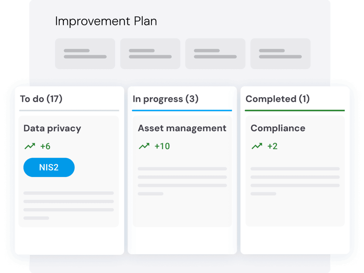Screen dimensions: 364x273
Task: Select the To do (17) column header
Action: (41, 99)
